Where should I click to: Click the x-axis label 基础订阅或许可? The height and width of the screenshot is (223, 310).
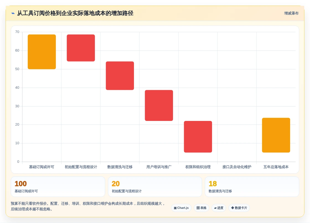[x=42, y=167]
